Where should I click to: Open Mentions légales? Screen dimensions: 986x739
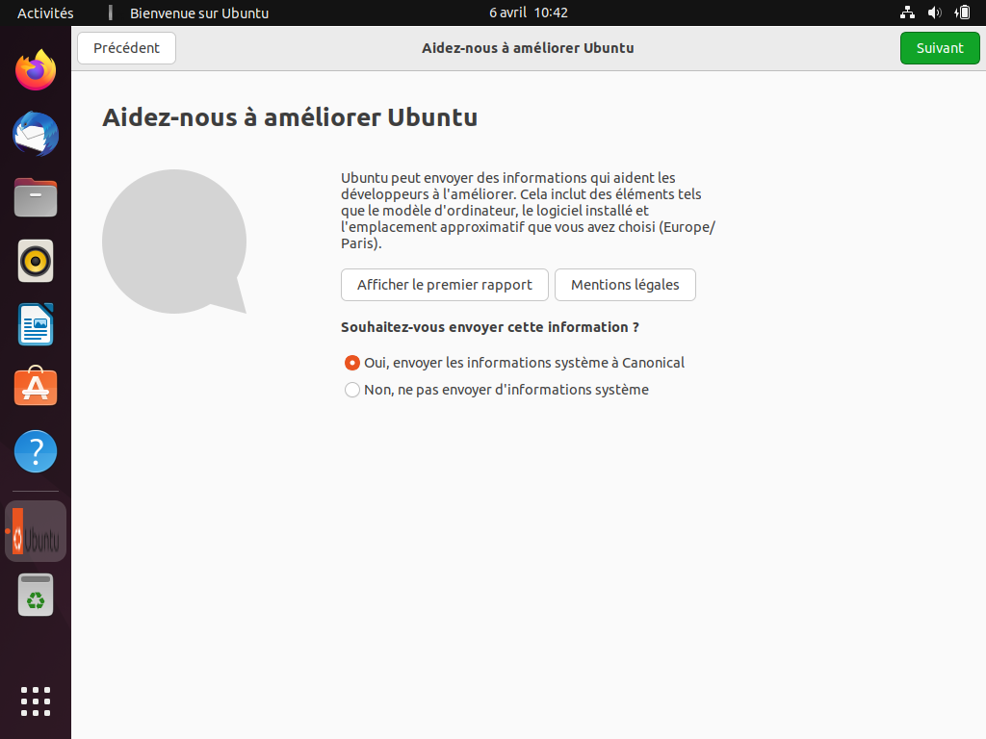pos(625,285)
